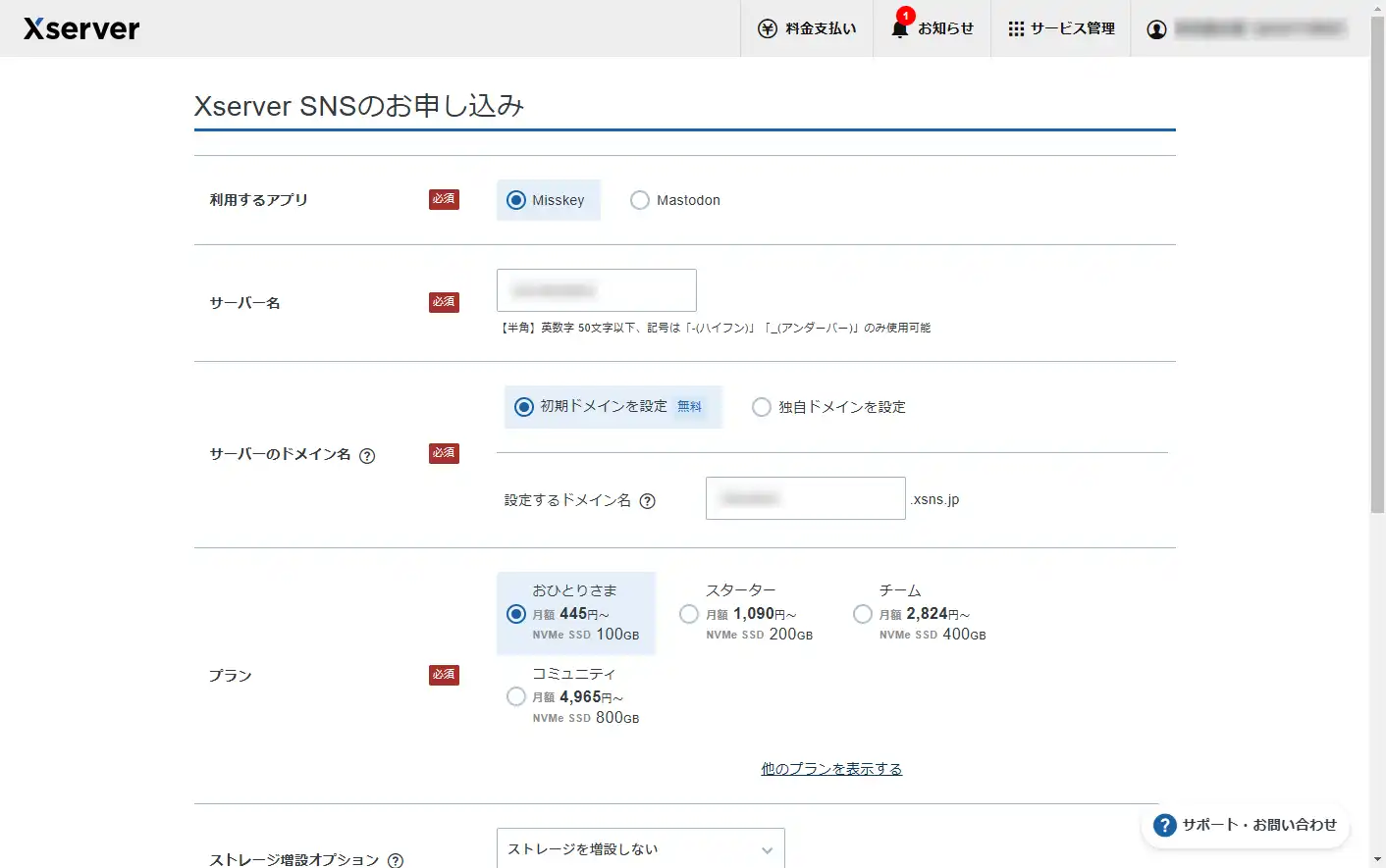Click the blue question mark support icon
This screenshot has height=868, width=1386.
1164,825
